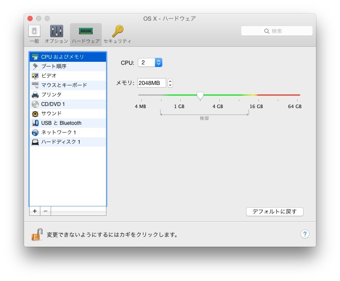The height and width of the screenshot is (281, 340).
Task: Click デフォルトに戻す button
Action: [x=274, y=212]
